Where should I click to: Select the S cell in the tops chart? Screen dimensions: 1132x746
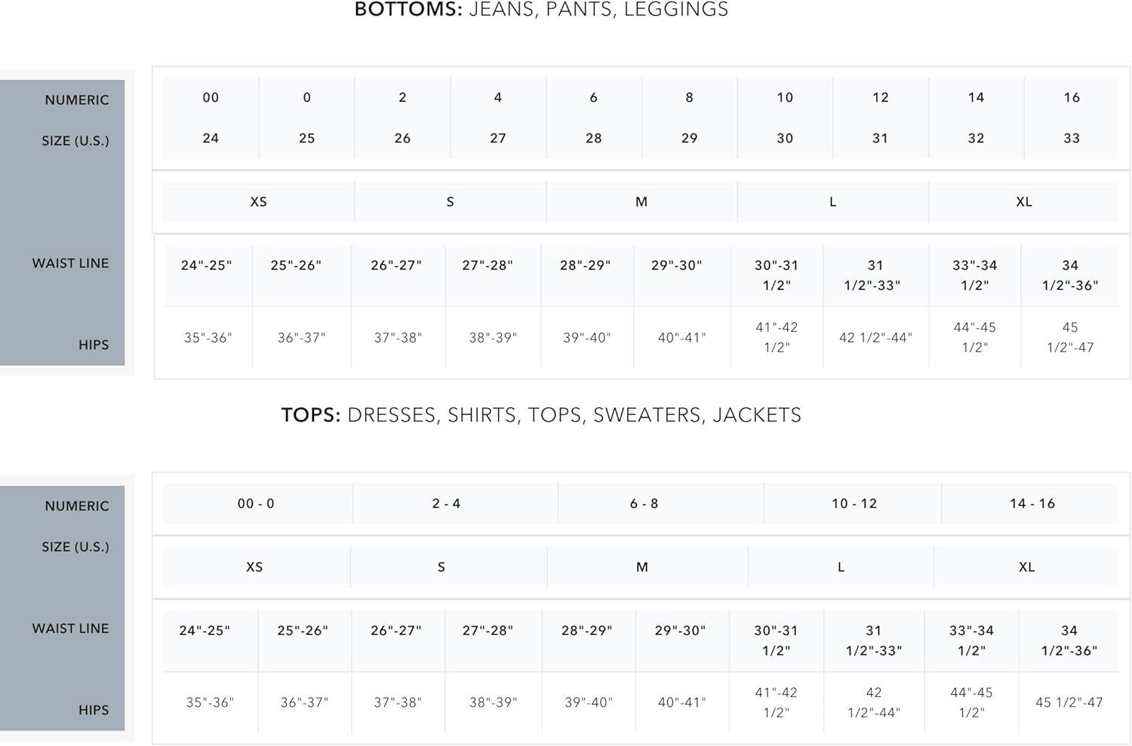(441, 567)
